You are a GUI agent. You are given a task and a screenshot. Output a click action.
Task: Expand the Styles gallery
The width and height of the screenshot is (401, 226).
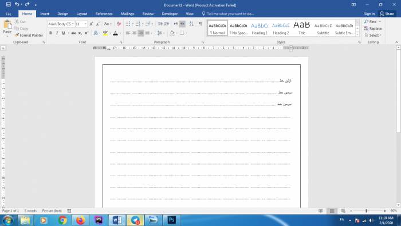coord(357,34)
